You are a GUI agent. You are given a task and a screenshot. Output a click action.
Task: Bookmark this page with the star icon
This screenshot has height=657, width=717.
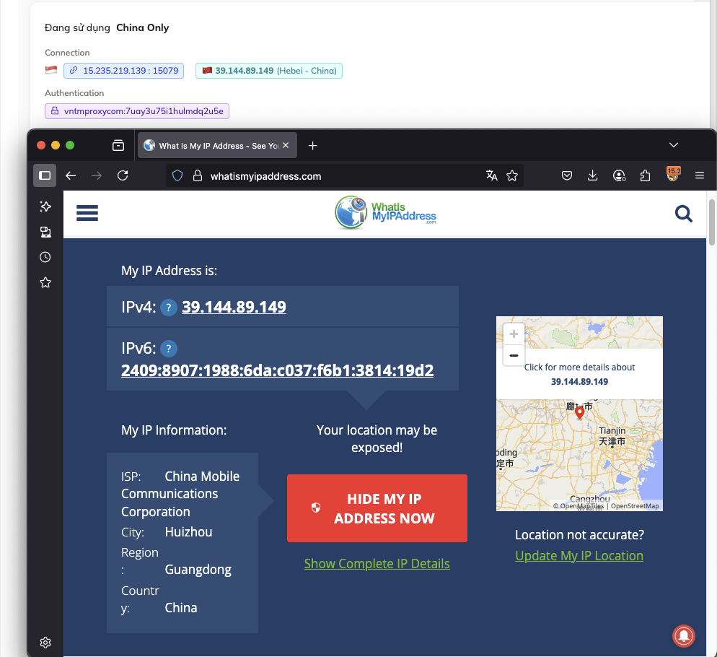pos(512,175)
